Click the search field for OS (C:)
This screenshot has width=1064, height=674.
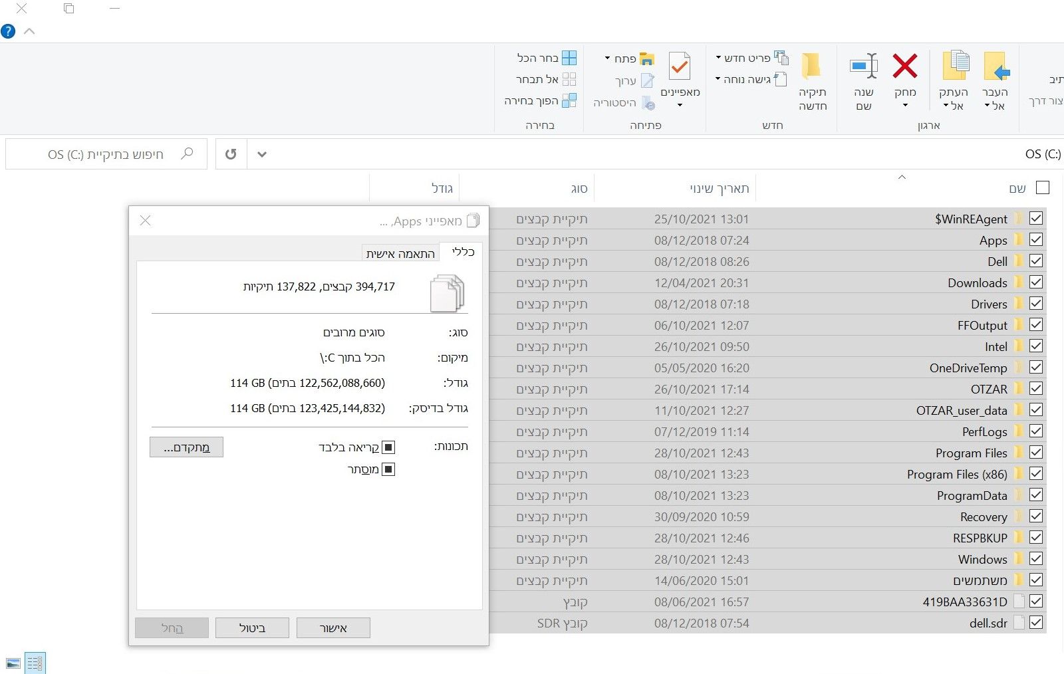pos(106,154)
